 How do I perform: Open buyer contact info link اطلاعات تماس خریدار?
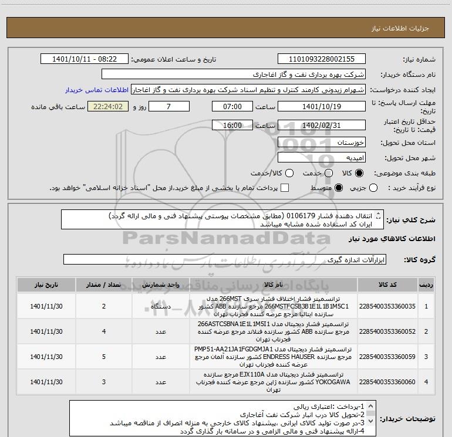pyautogui.click(x=97, y=90)
